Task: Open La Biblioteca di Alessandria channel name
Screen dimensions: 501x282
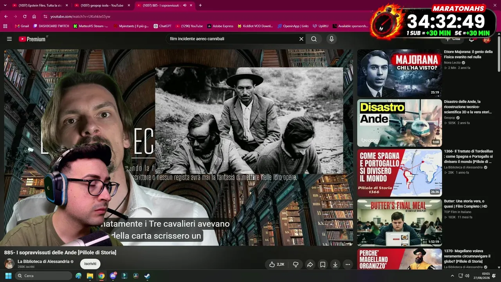Action: point(43,262)
